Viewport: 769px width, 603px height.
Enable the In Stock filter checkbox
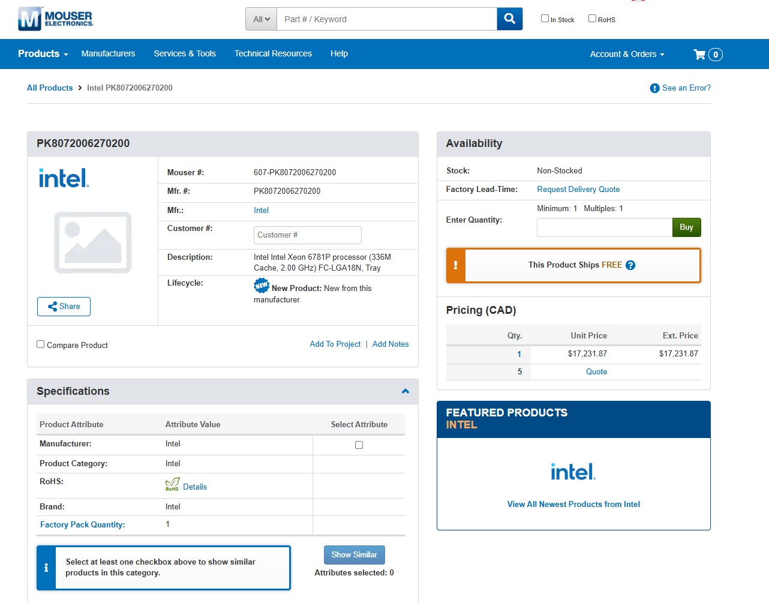pos(545,19)
